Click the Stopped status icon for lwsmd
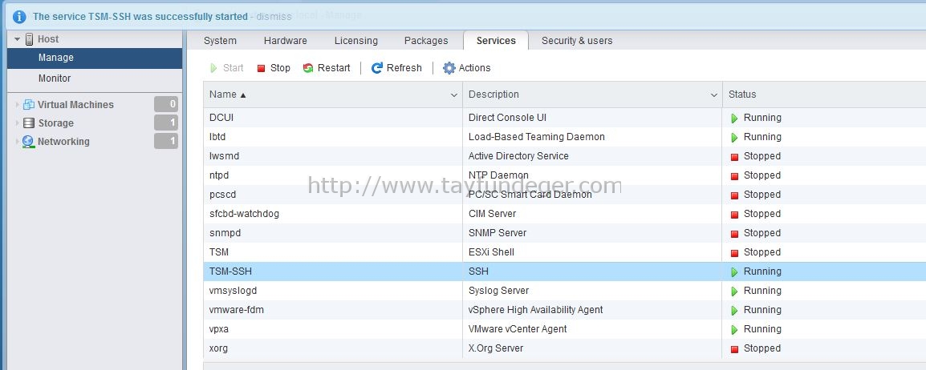The image size is (926, 370). pyautogui.click(x=735, y=157)
